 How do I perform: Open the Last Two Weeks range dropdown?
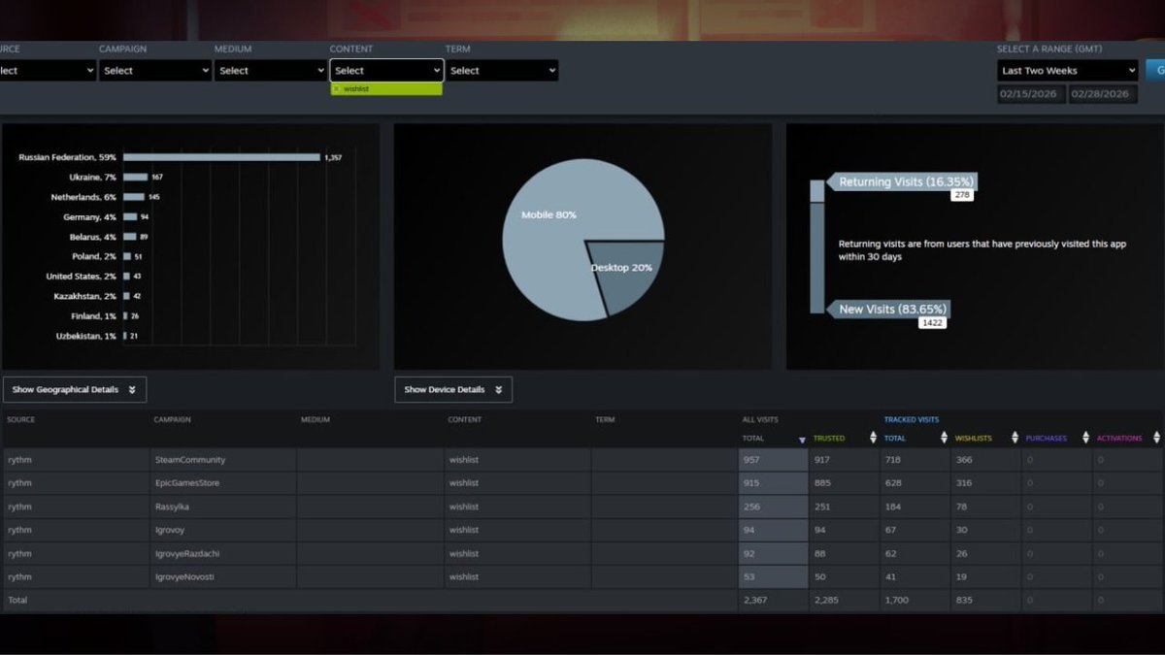pyautogui.click(x=1068, y=71)
